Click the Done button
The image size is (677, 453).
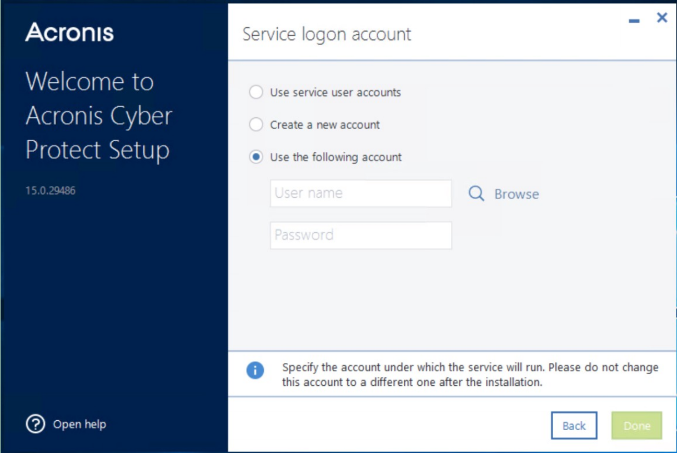pos(637,426)
